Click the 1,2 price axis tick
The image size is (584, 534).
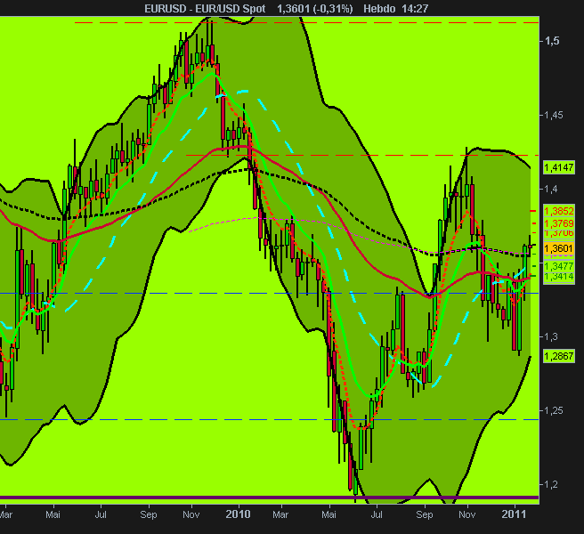coord(552,484)
